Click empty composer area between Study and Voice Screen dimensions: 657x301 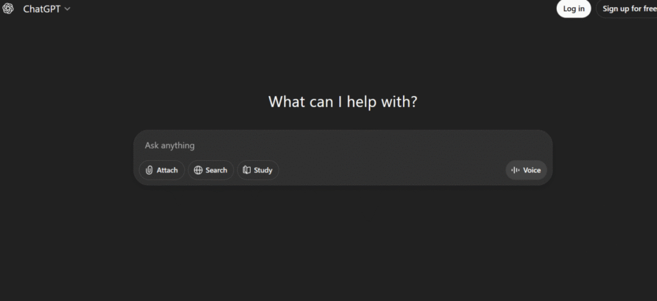[392, 170]
